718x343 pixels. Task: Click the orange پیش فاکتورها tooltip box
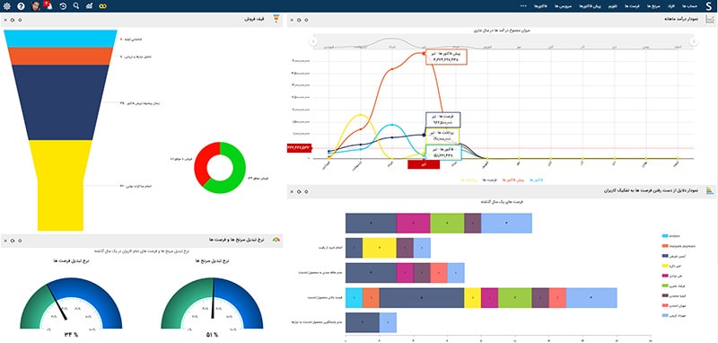(x=446, y=57)
